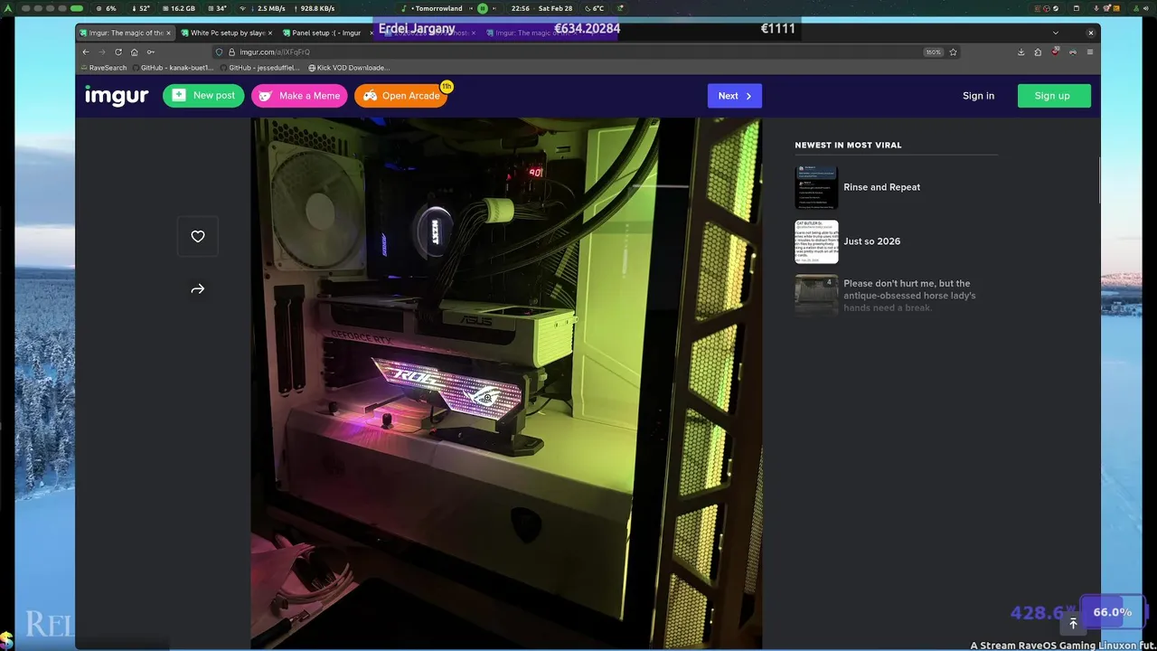Viewport: 1157px width, 651px height.
Task: Bookmark this page with star icon
Action: pos(953,52)
